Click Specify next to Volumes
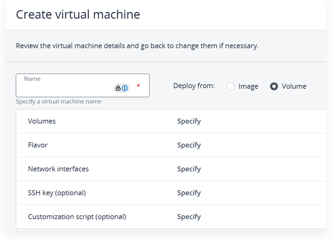The height and width of the screenshot is (240, 332). pos(189,121)
